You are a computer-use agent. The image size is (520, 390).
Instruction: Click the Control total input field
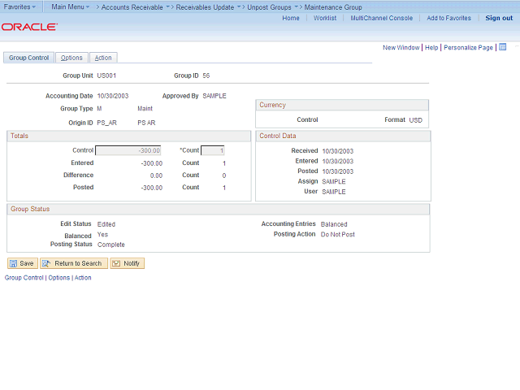128,150
